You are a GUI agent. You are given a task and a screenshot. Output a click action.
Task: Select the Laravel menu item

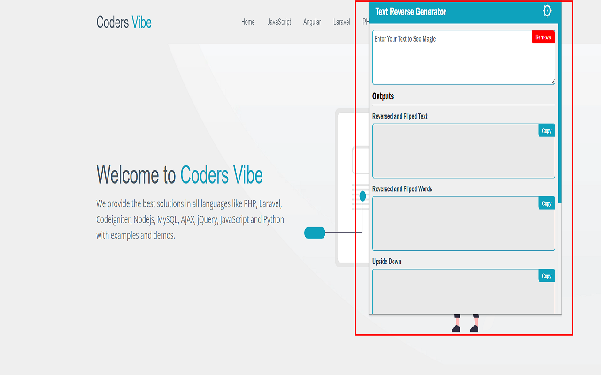[x=342, y=22]
